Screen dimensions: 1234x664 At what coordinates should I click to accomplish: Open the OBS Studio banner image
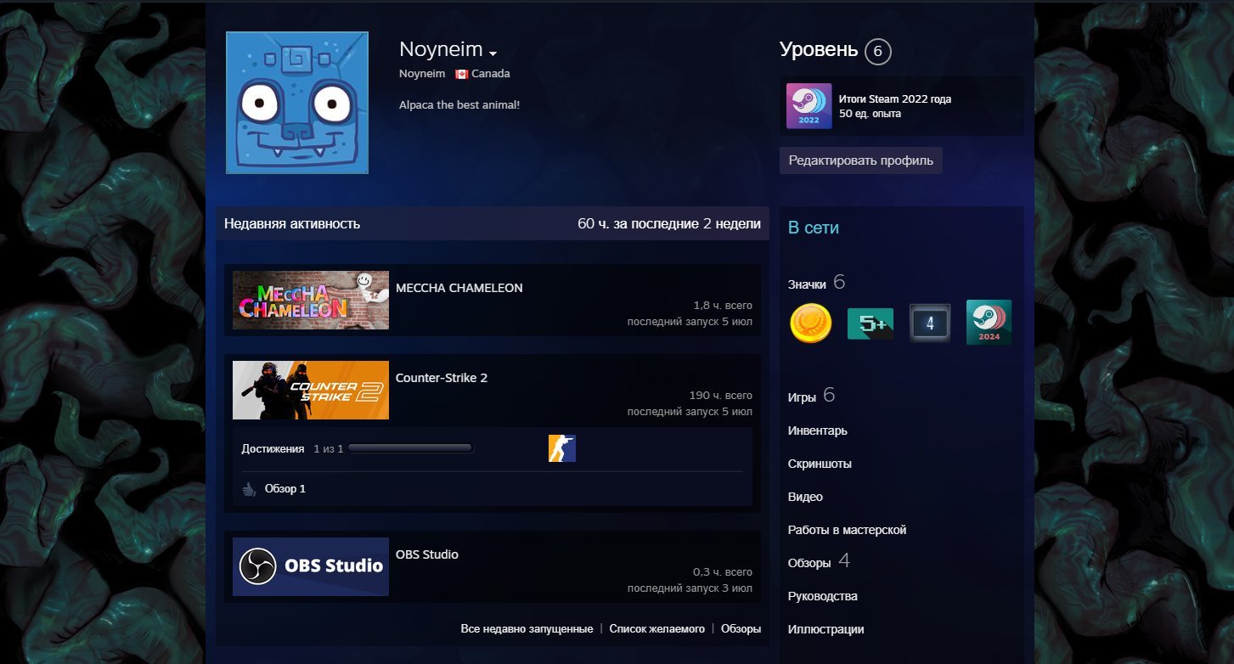click(311, 566)
